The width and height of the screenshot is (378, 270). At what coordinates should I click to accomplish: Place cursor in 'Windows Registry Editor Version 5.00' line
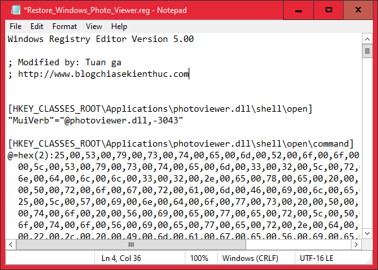pos(101,39)
